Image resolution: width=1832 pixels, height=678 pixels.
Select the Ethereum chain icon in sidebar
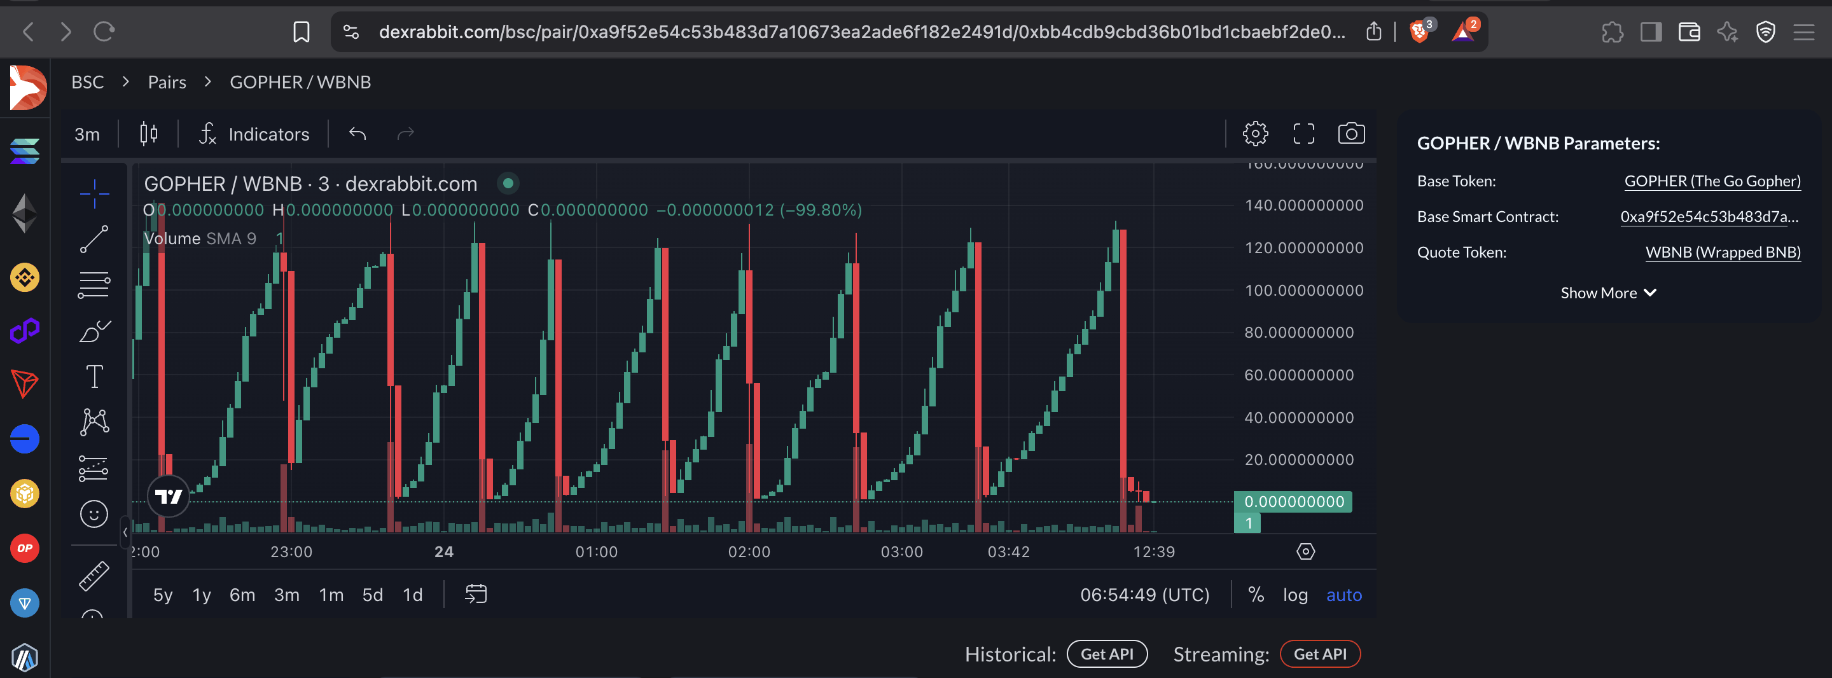tap(25, 214)
